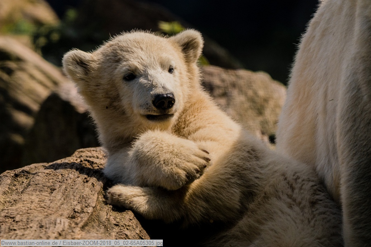The image size is (371, 247).
Task: Click the www.bastian-online.de watermark text
Action: point(30,243)
